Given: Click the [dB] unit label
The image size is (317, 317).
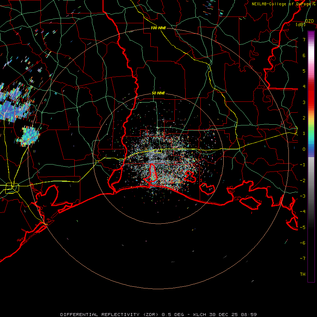Looking at the screenshot, I should tap(301, 25).
